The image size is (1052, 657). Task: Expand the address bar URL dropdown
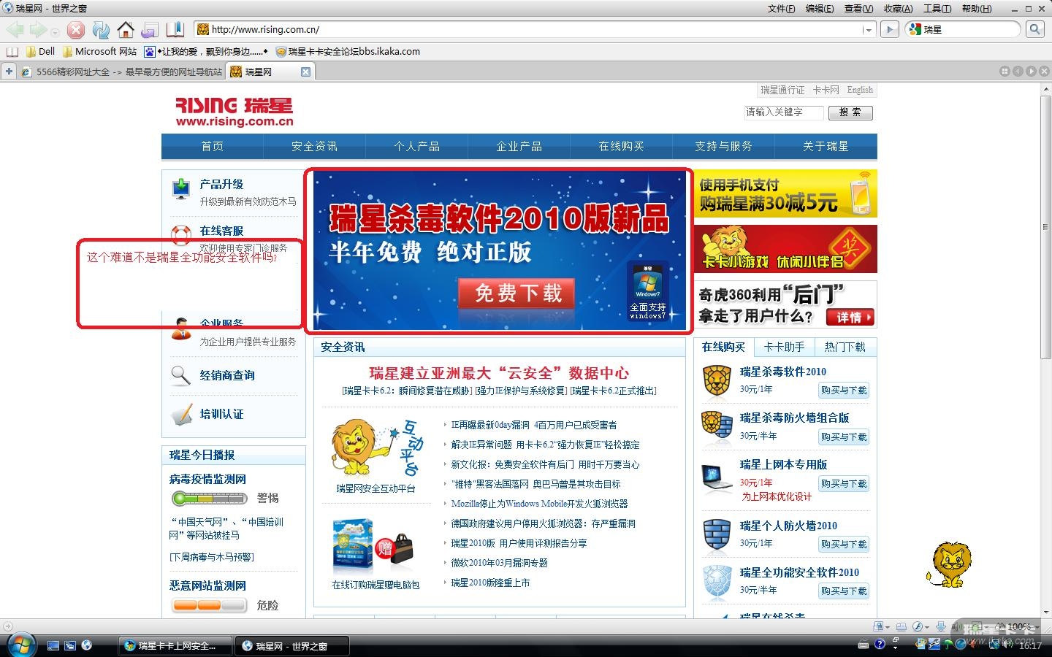pos(868,30)
